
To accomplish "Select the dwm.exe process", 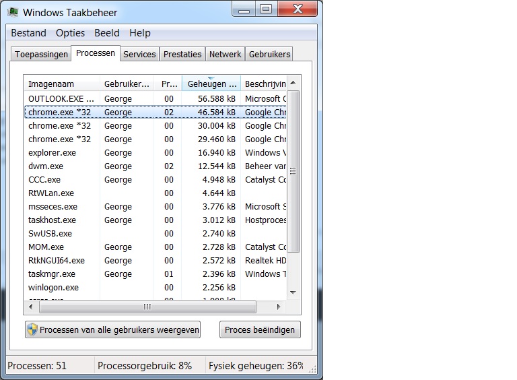I will coord(156,166).
